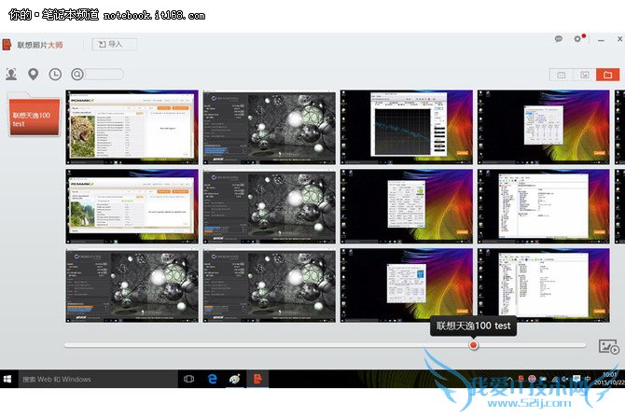Open the Windows Start menu
This screenshot has width=625, height=417.
click(x=7, y=379)
